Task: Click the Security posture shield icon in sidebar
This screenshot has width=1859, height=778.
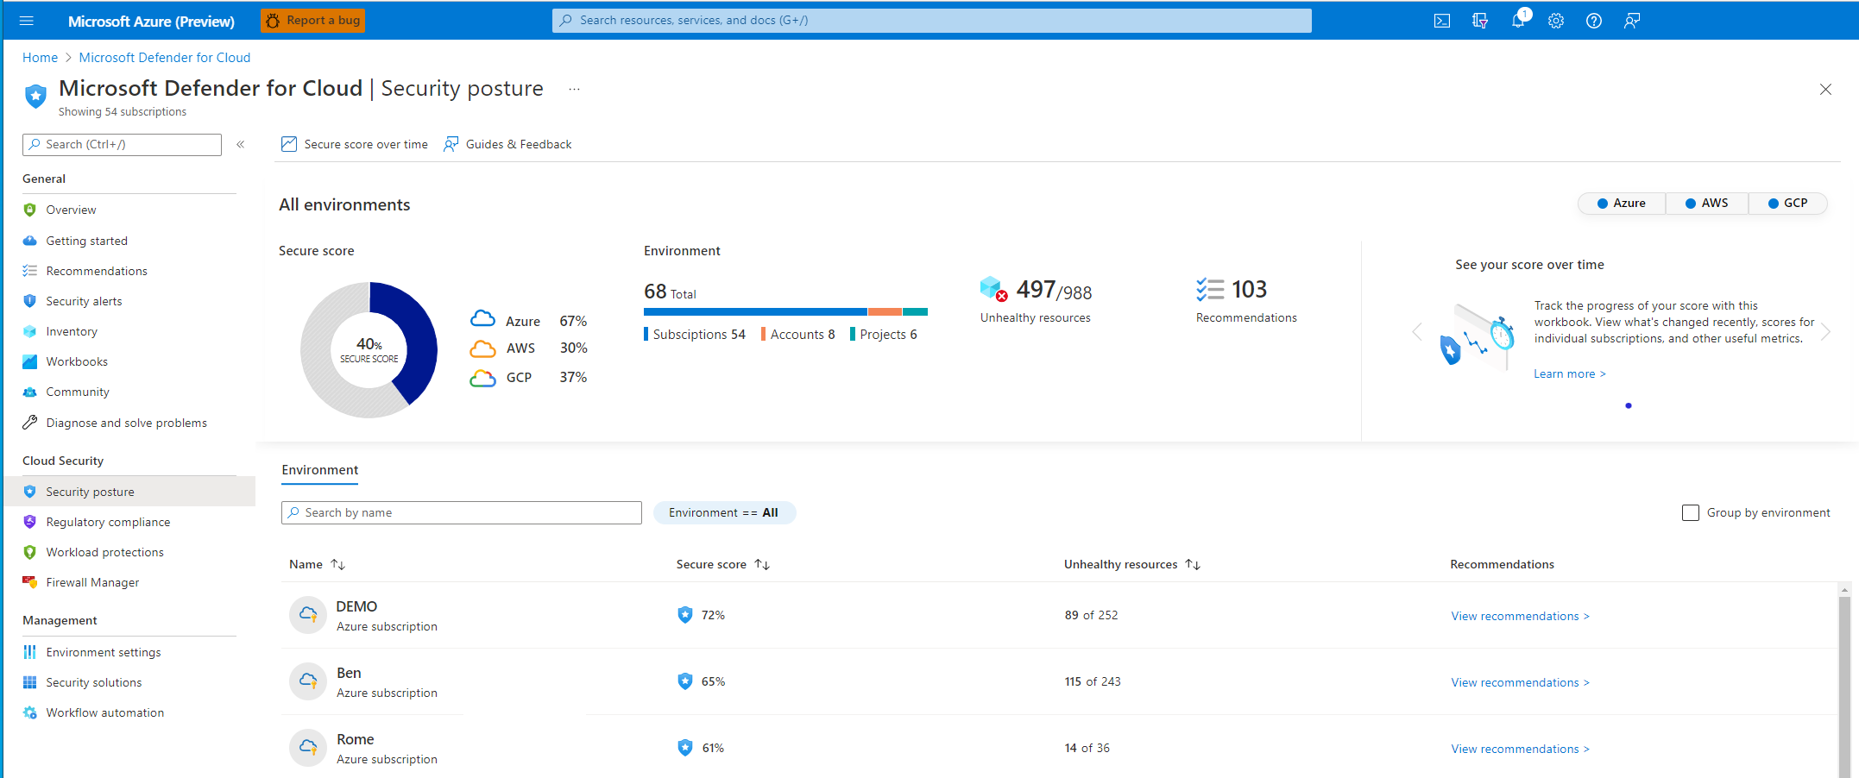Action: click(x=30, y=492)
